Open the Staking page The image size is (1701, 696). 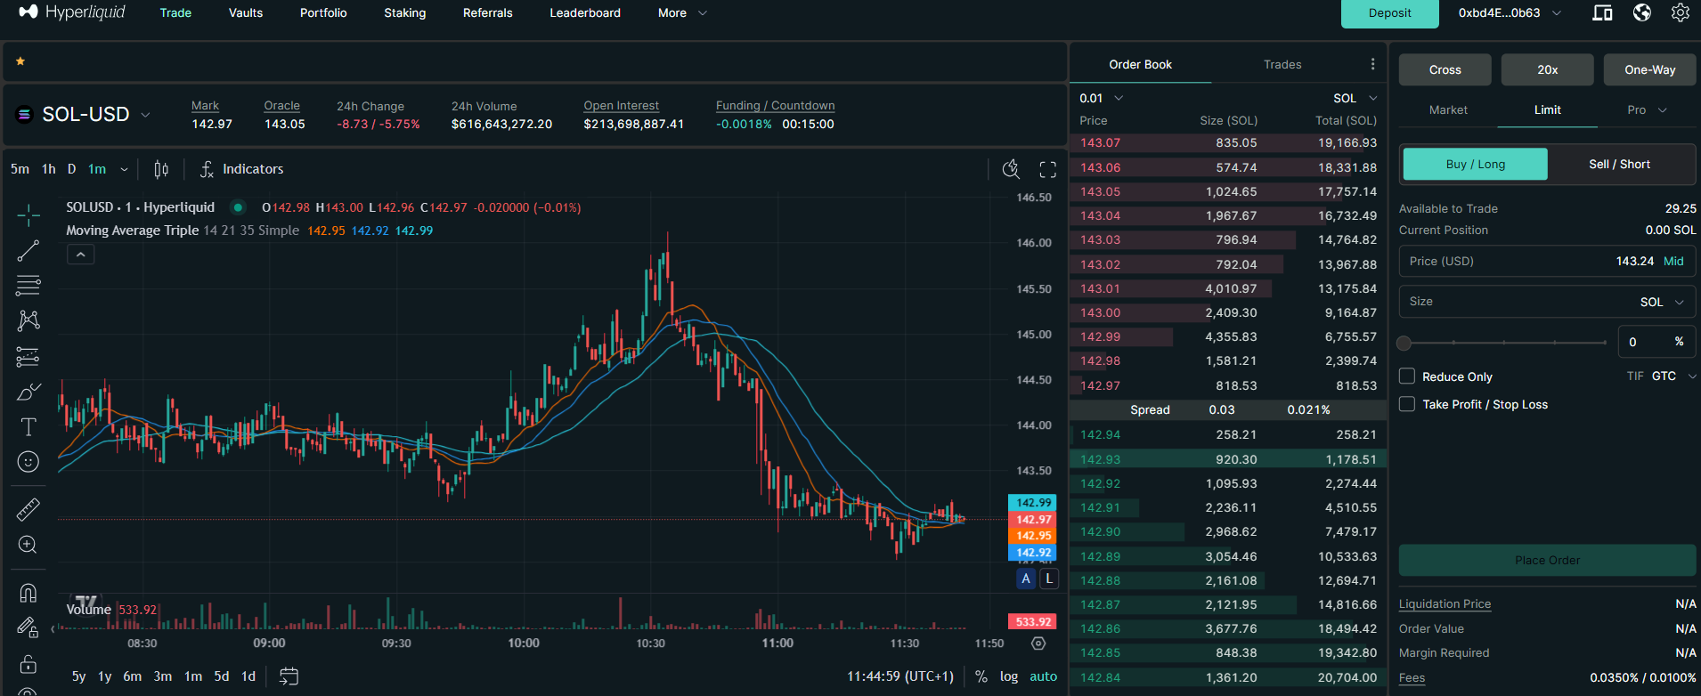pyautogui.click(x=405, y=12)
